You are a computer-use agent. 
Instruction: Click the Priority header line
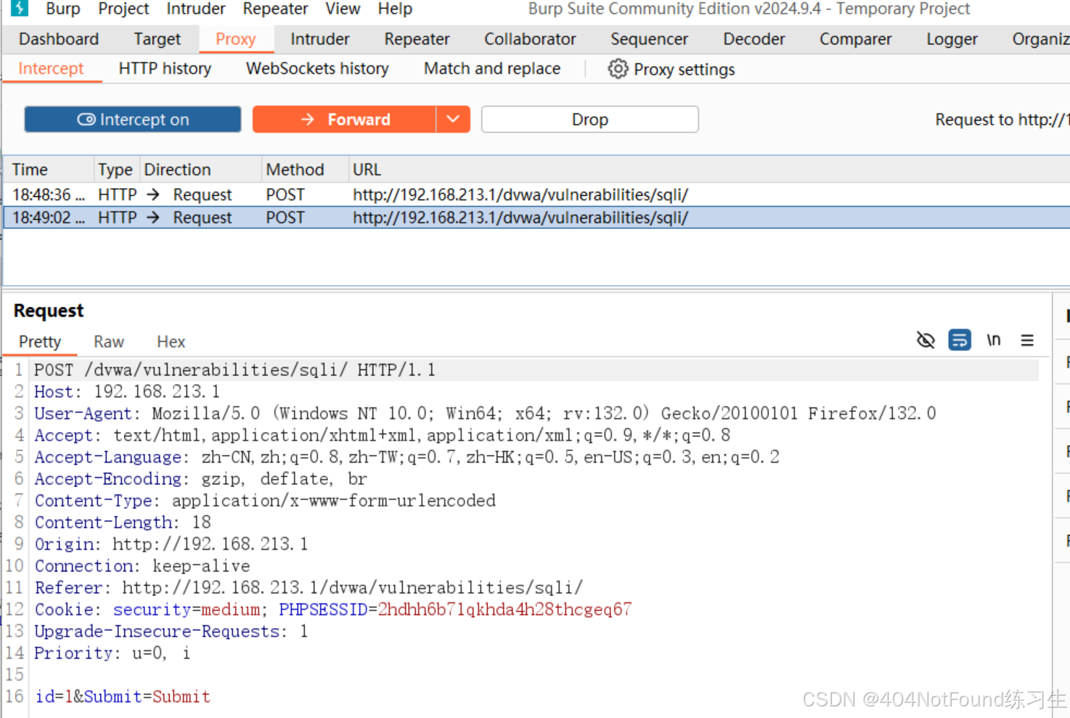113,653
